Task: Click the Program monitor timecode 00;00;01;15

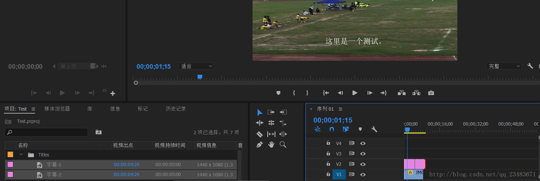Action: [154, 66]
